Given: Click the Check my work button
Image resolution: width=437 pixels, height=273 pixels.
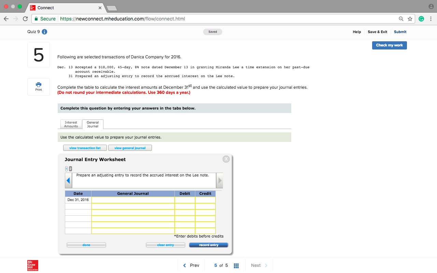Looking at the screenshot, I should tap(389, 45).
